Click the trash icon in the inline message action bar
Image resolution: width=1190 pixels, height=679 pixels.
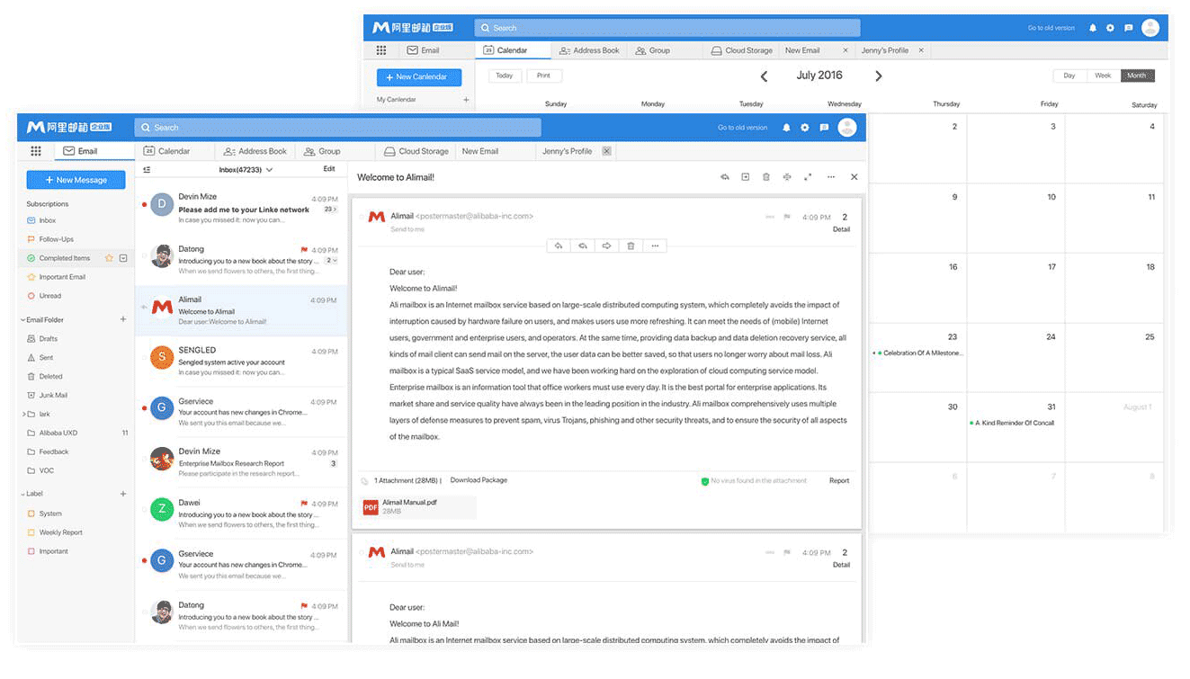point(631,246)
